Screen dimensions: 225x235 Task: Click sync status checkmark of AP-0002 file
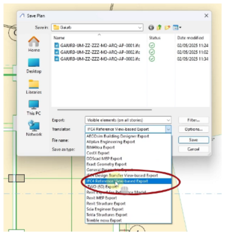click(x=152, y=52)
